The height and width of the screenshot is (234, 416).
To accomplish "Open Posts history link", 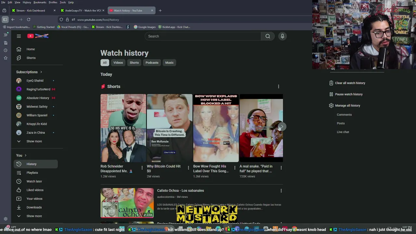I will point(341,123).
